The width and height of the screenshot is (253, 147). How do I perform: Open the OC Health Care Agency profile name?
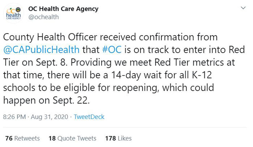click(63, 9)
